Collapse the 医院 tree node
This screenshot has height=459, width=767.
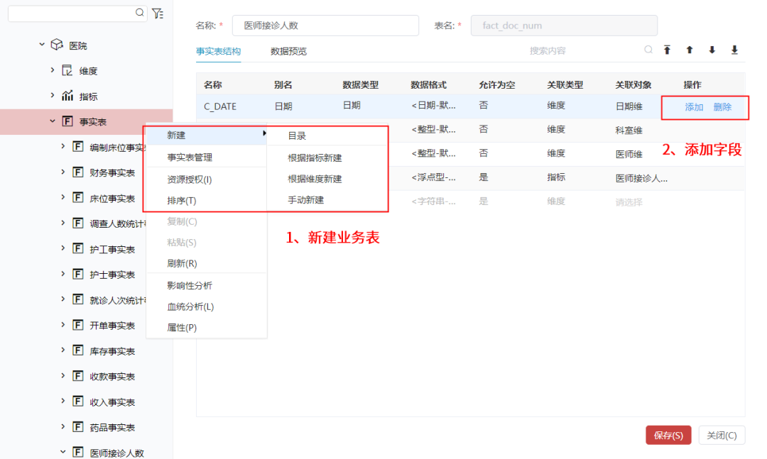point(42,45)
